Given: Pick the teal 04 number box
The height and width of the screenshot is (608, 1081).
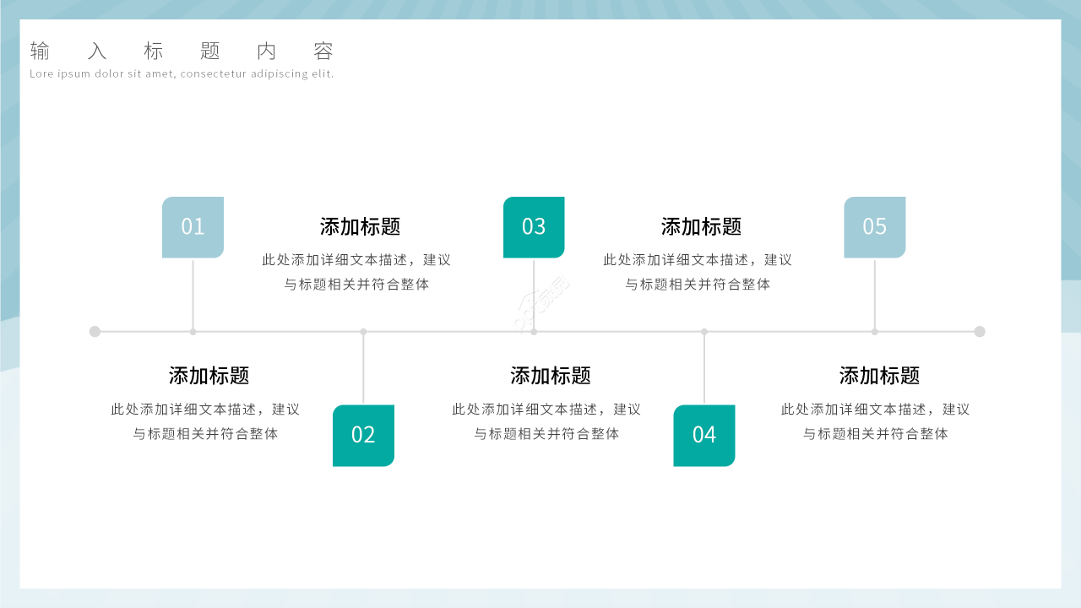Looking at the screenshot, I should 704,436.
